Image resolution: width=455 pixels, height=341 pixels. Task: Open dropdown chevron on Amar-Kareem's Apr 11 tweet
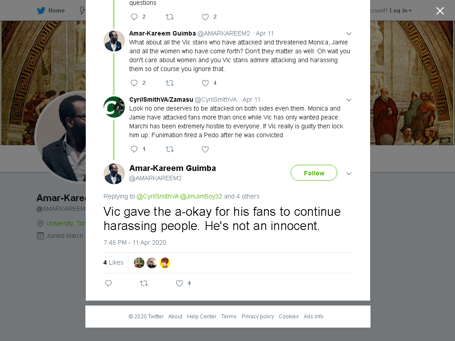coord(349,34)
